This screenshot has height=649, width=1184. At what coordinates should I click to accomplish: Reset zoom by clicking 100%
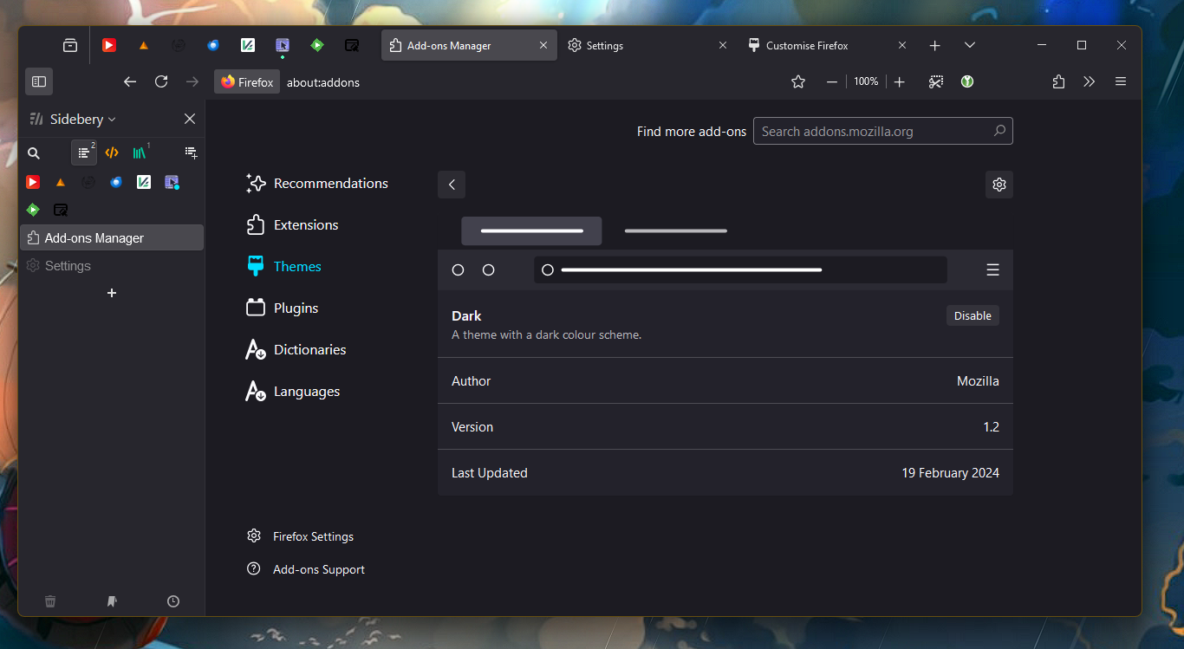(x=866, y=81)
